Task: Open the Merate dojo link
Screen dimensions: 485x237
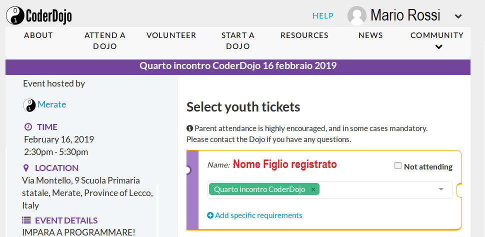Action: (x=51, y=104)
